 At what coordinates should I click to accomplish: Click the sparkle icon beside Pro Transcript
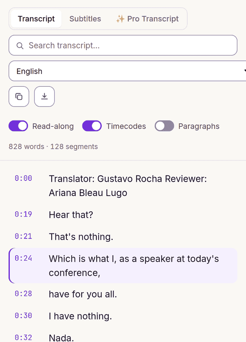120,19
